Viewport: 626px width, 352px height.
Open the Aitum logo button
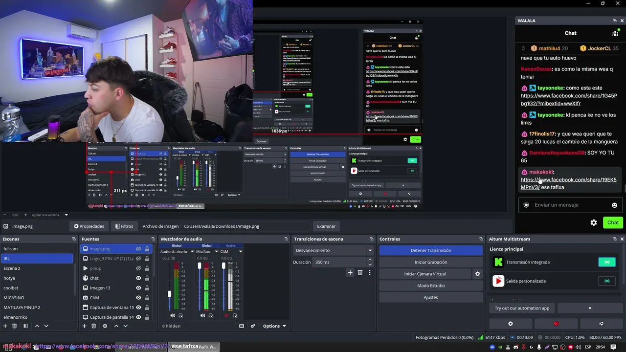pos(601,324)
